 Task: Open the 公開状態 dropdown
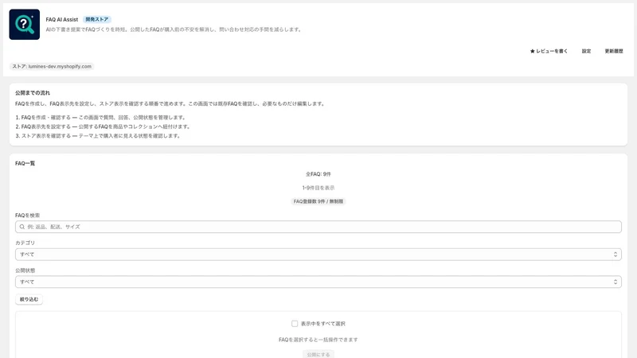point(318,282)
